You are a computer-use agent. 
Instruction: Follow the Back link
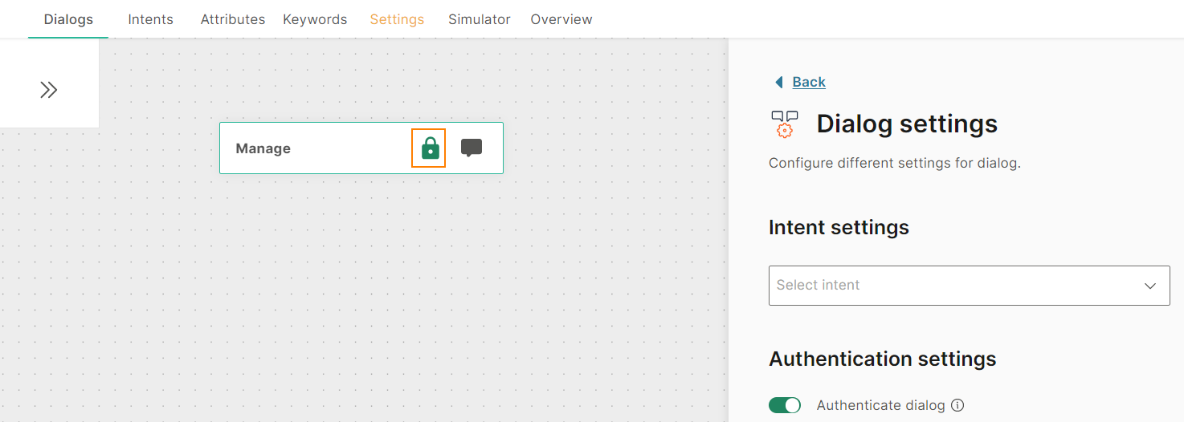(x=808, y=82)
